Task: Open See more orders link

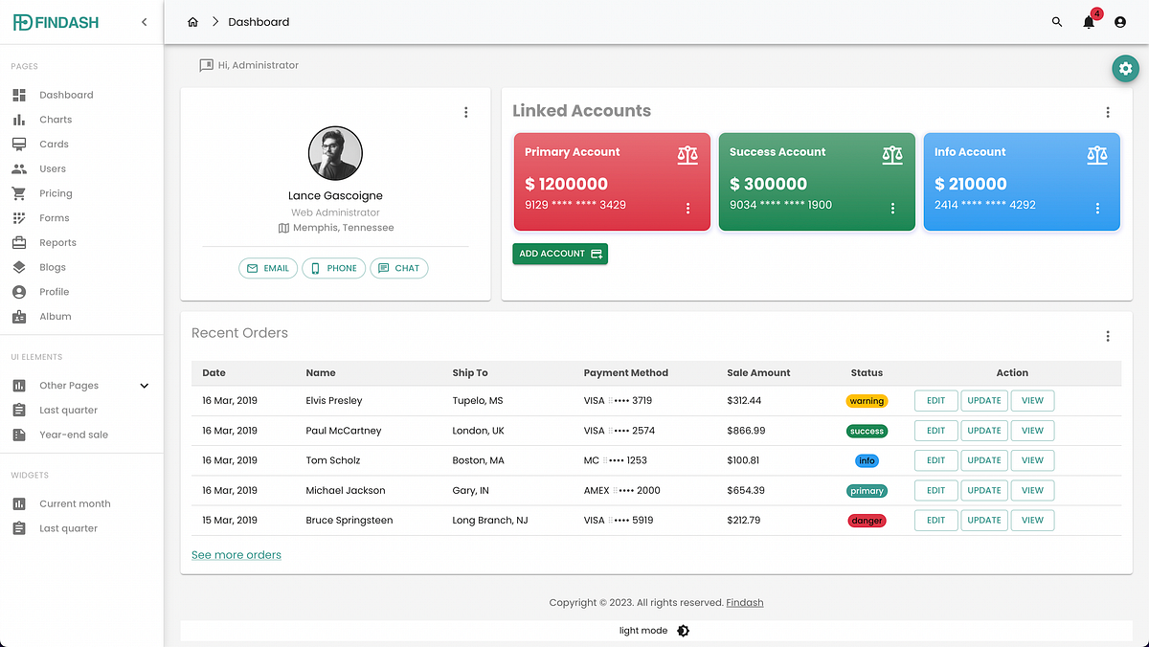Action: pos(236,554)
